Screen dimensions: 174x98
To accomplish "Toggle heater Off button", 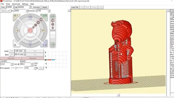I will 11,51.
